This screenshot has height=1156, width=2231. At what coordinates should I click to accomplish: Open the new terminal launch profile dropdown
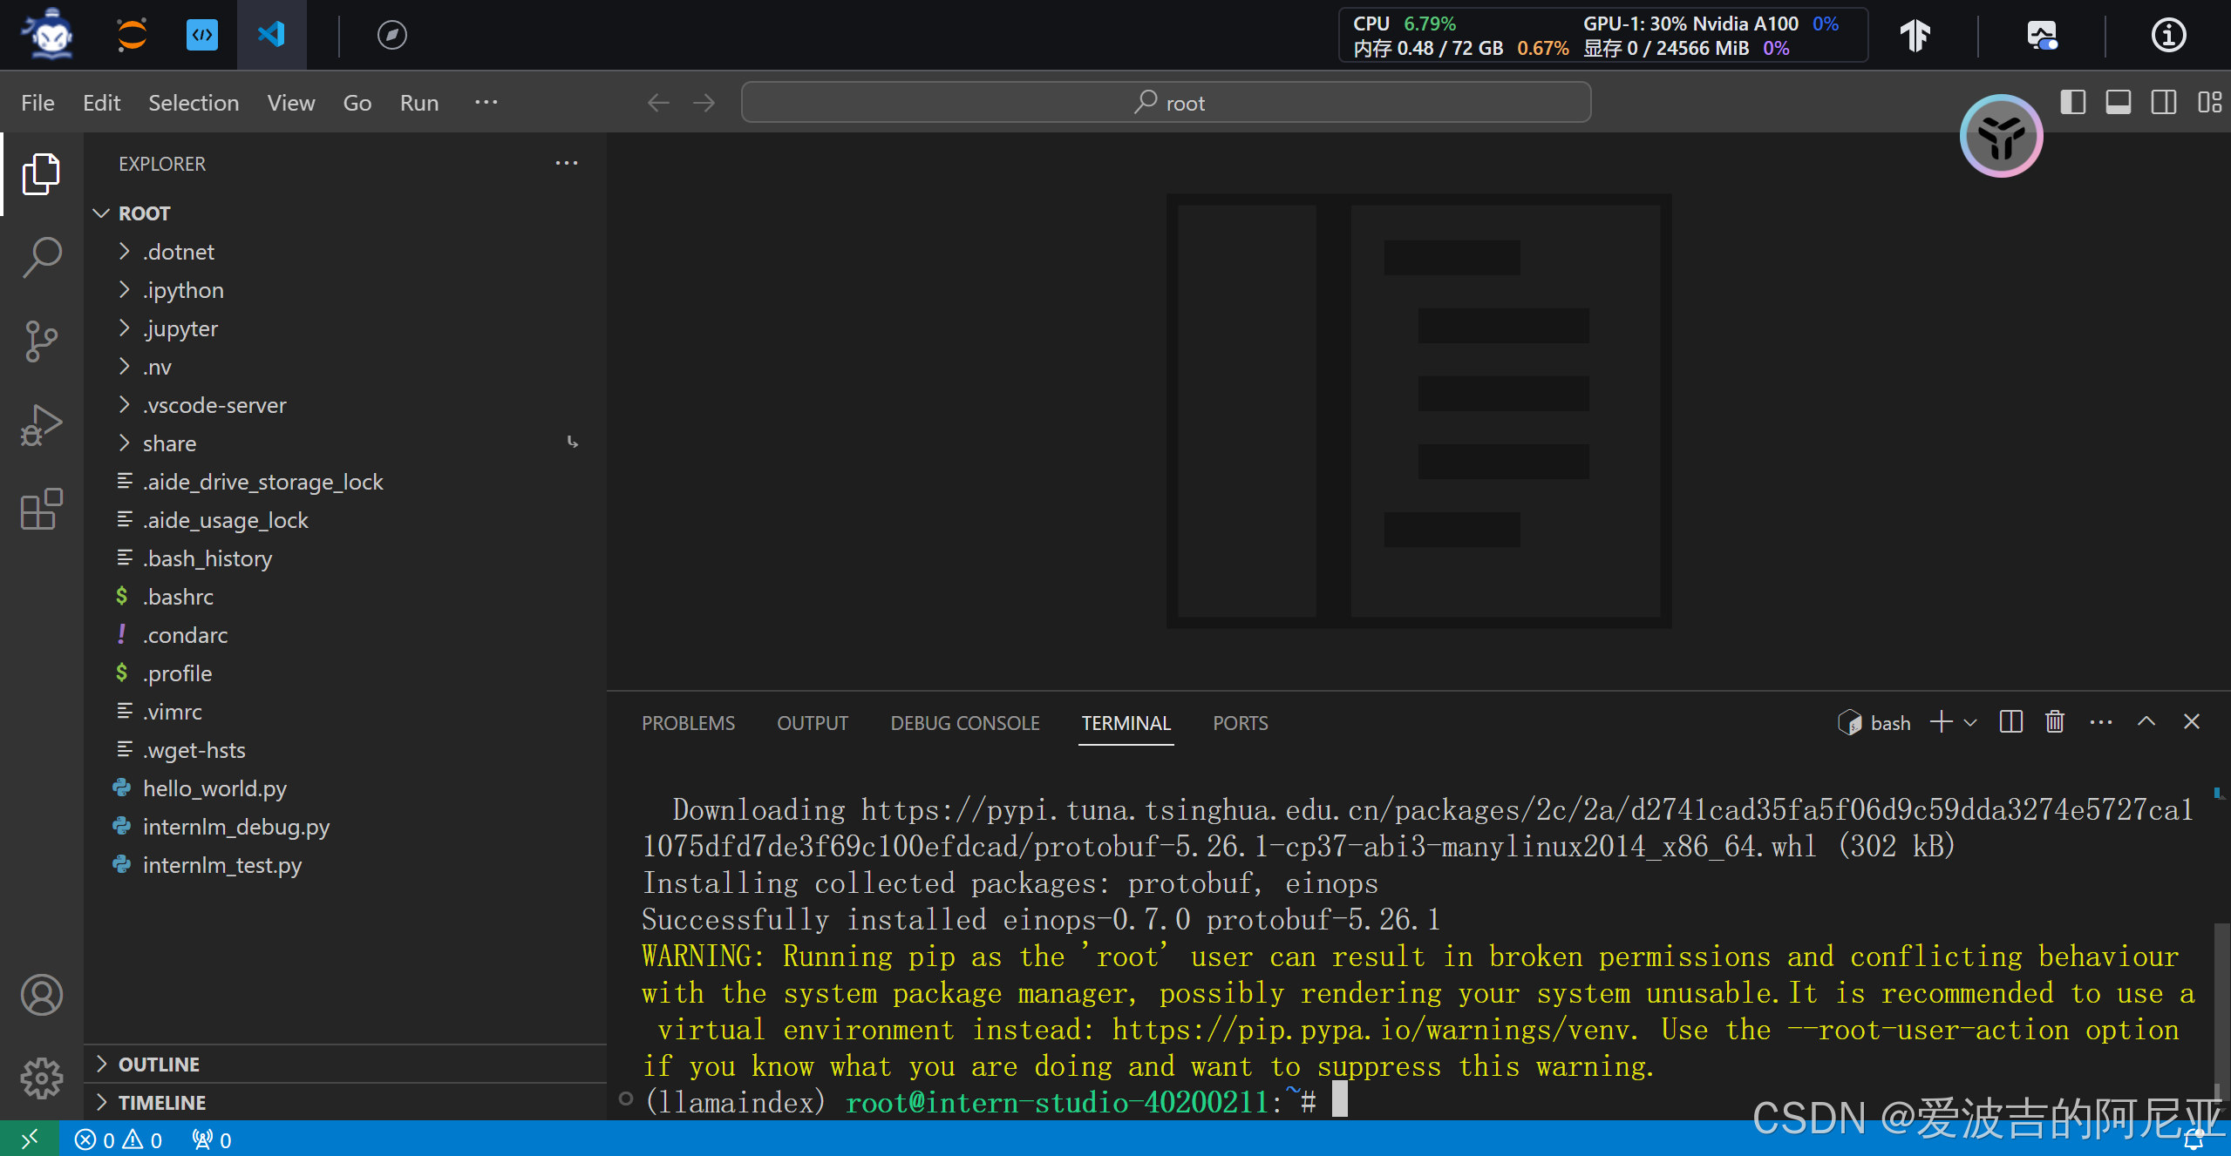click(x=1970, y=723)
